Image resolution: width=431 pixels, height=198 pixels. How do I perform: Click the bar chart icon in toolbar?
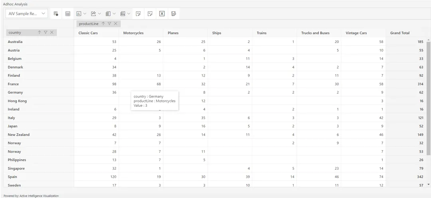click(79, 14)
